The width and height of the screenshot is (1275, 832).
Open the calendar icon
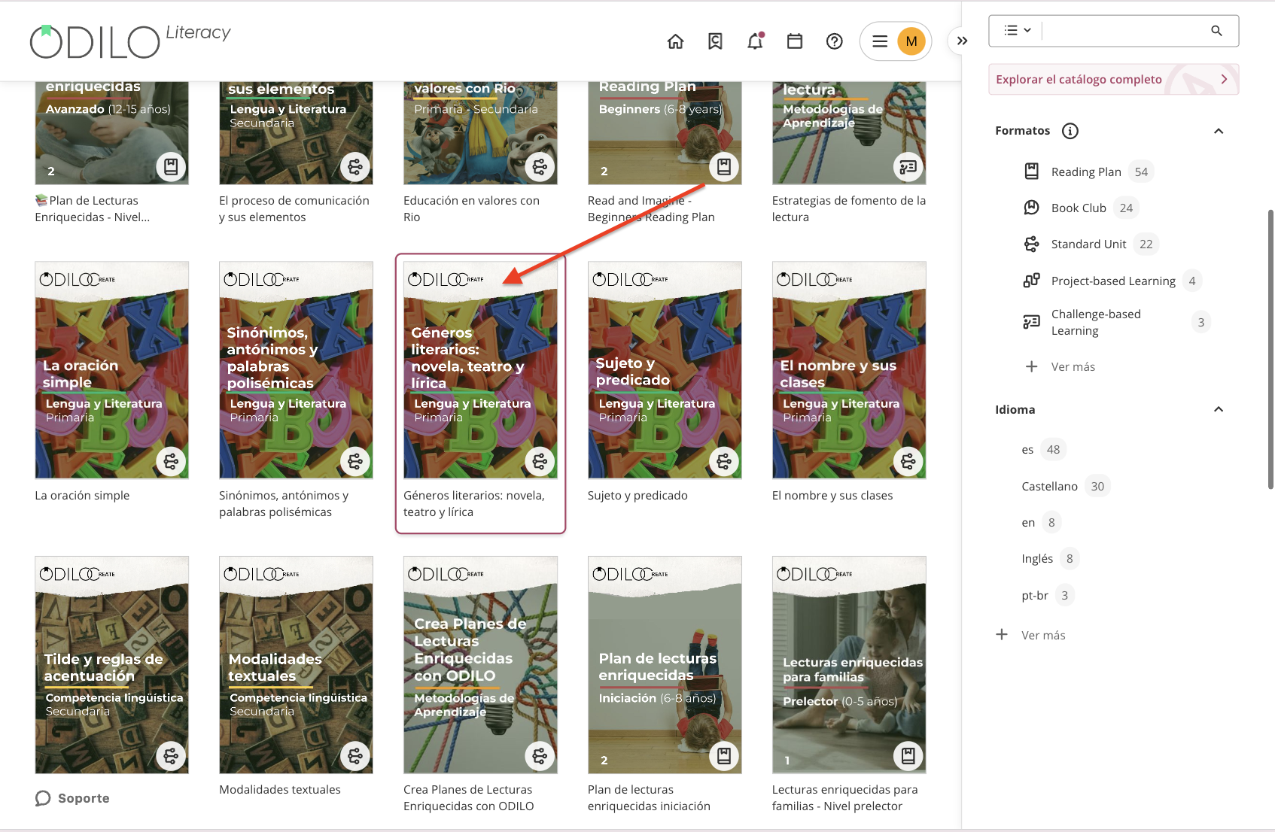(795, 41)
